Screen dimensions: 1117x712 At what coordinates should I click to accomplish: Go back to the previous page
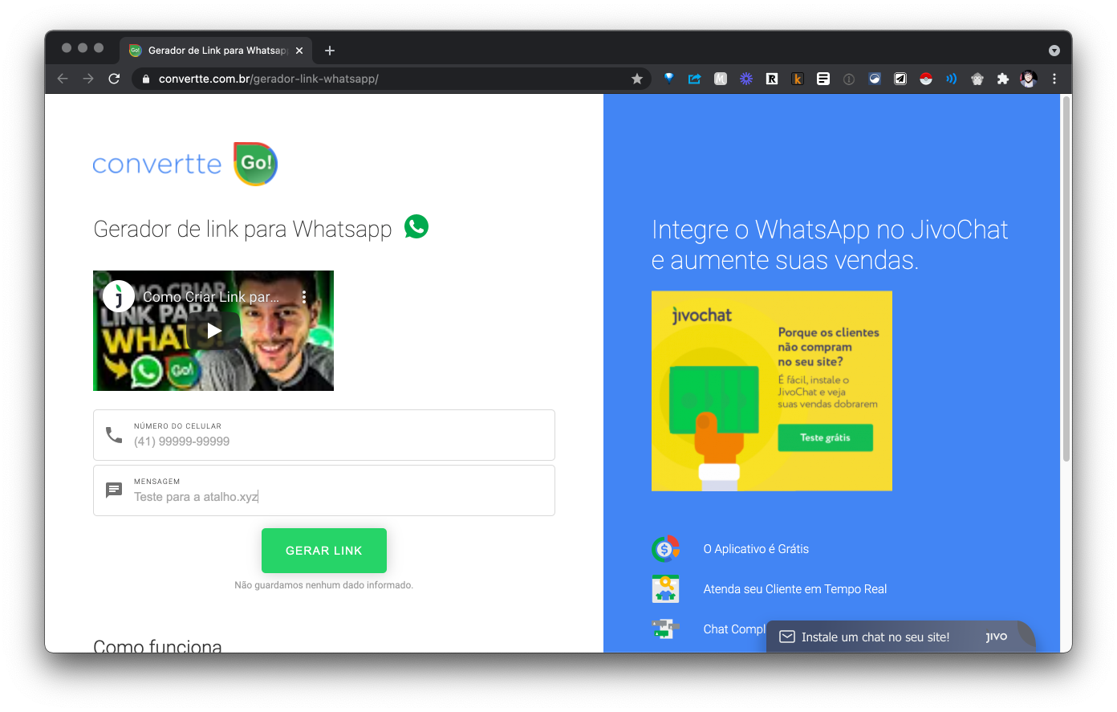coord(63,79)
